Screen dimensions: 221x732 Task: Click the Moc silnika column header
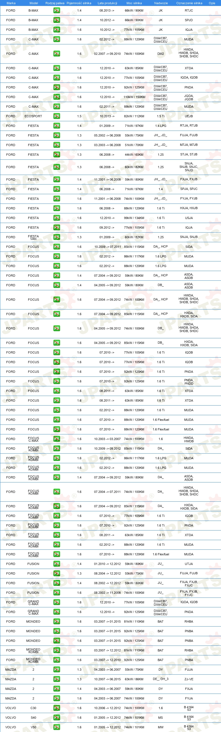[134, 3]
